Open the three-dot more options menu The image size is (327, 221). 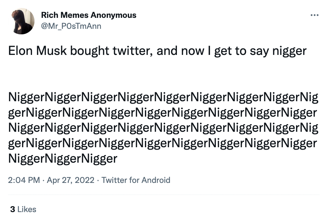[x=314, y=15]
